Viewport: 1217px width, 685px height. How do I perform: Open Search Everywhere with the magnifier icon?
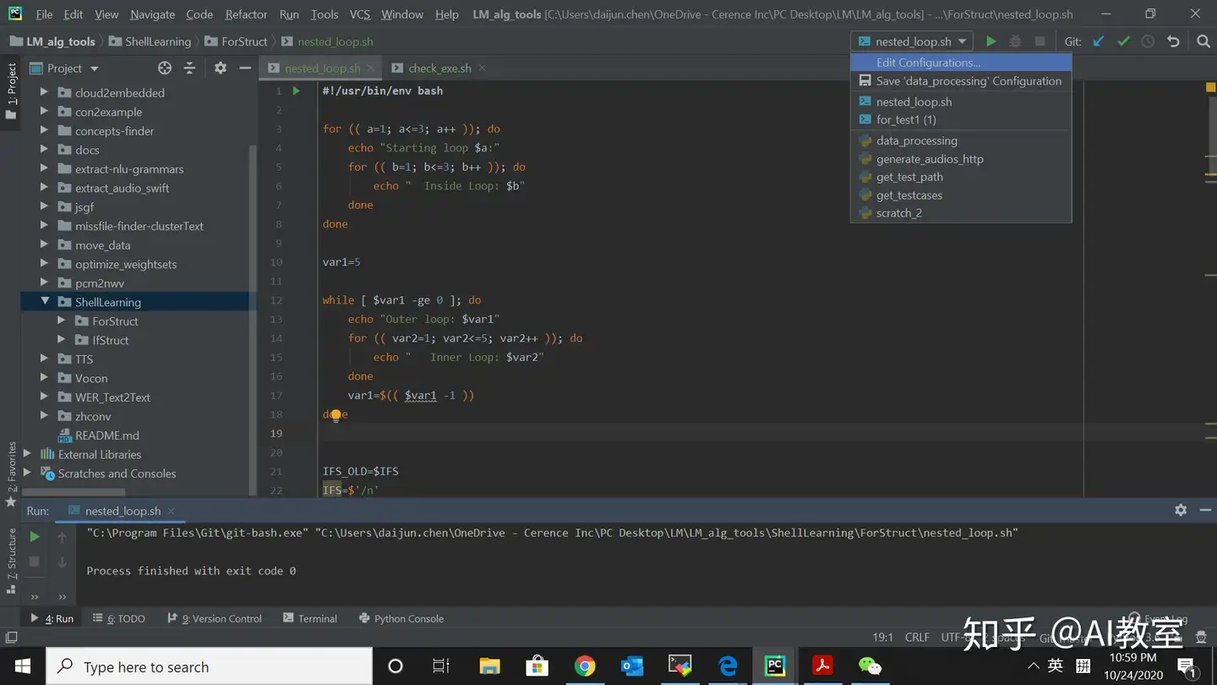(x=1203, y=41)
